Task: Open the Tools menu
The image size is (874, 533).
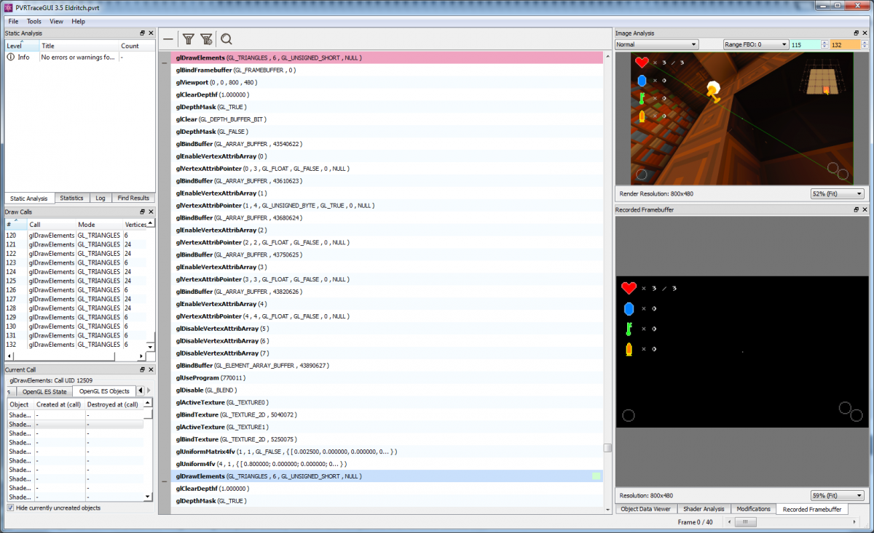Action: [x=34, y=21]
